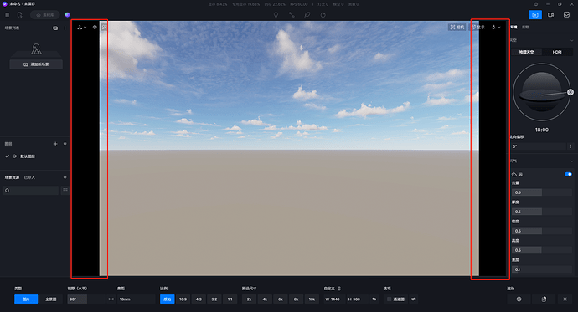Select the 16:9 aspect ratio option
The image size is (578, 312).
tap(183, 299)
